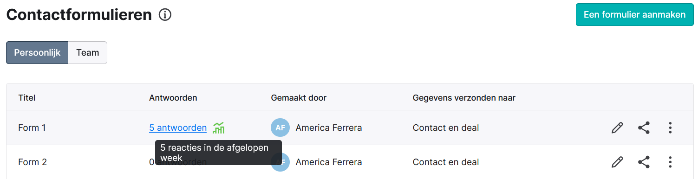Open more options menu for Form 1
698x179 pixels.
click(x=670, y=128)
